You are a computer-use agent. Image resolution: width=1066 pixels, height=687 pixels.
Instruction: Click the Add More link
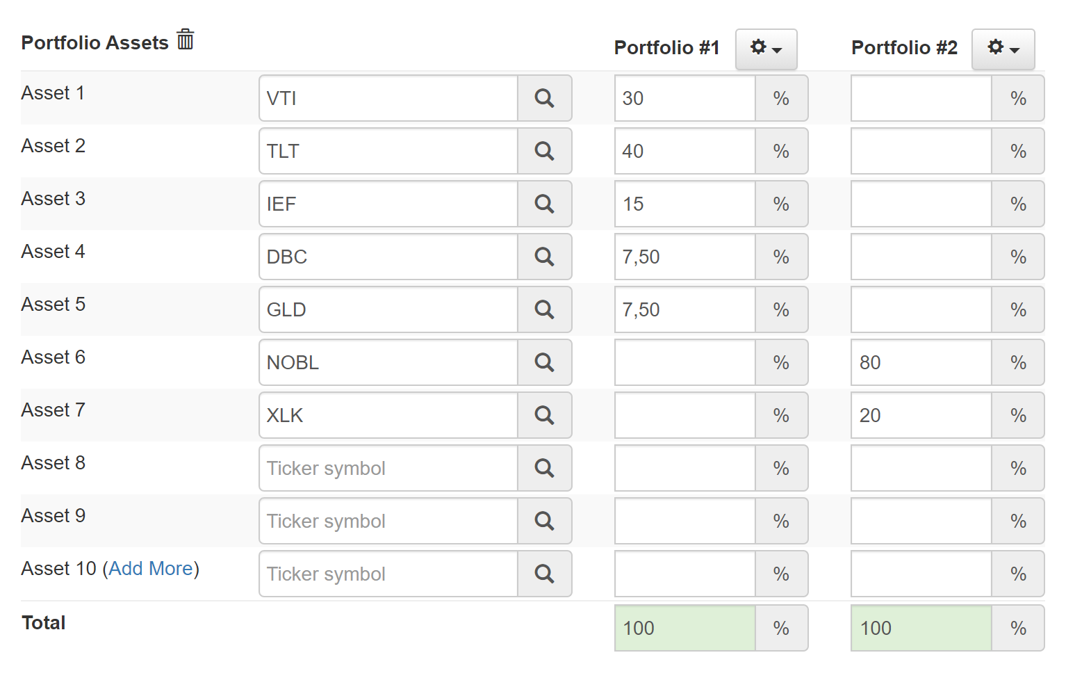tap(151, 569)
